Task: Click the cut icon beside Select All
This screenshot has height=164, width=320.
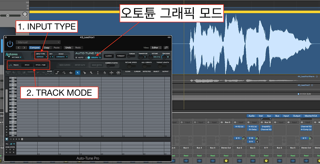Action: (x=14, y=72)
